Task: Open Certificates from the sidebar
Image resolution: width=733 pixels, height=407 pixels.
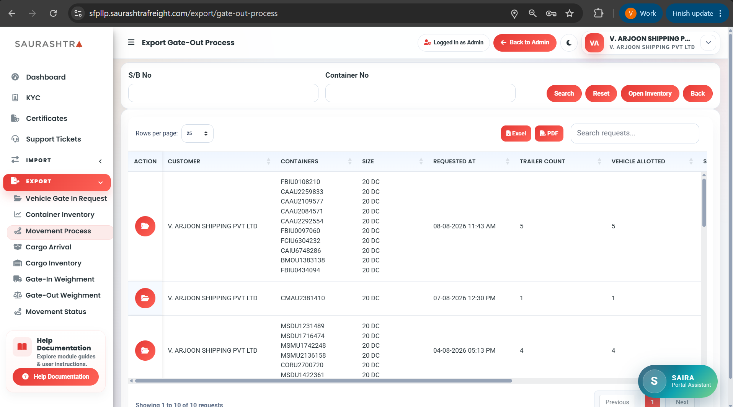Action: click(46, 118)
